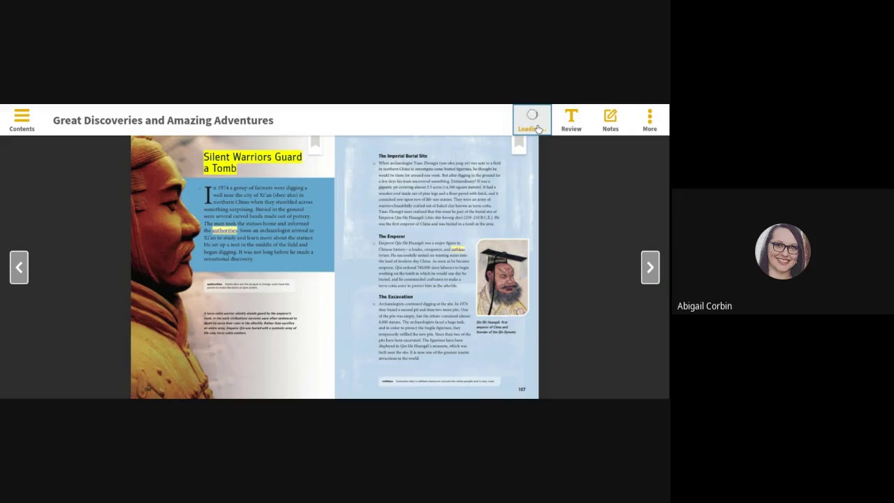Open the Notes tool
The width and height of the screenshot is (894, 503).
click(x=610, y=120)
